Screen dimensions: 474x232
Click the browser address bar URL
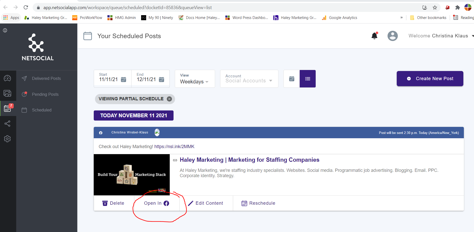click(x=127, y=8)
